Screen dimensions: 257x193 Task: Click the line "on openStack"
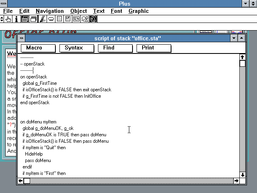[x=34, y=77]
